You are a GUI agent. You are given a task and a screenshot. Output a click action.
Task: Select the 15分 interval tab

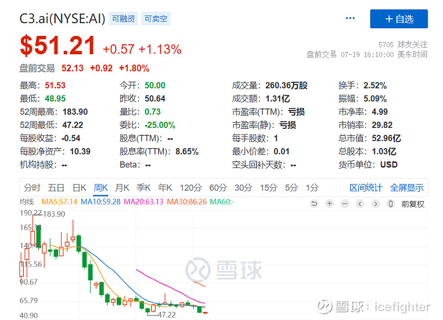[269, 188]
